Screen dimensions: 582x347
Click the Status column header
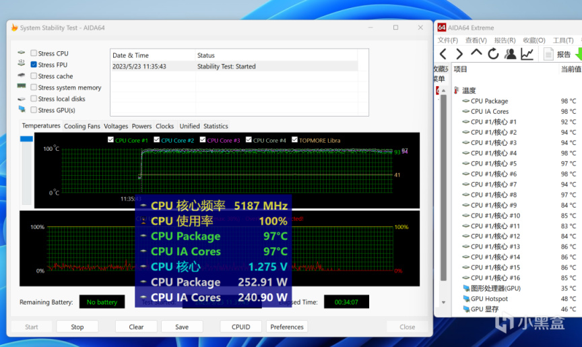coord(277,55)
